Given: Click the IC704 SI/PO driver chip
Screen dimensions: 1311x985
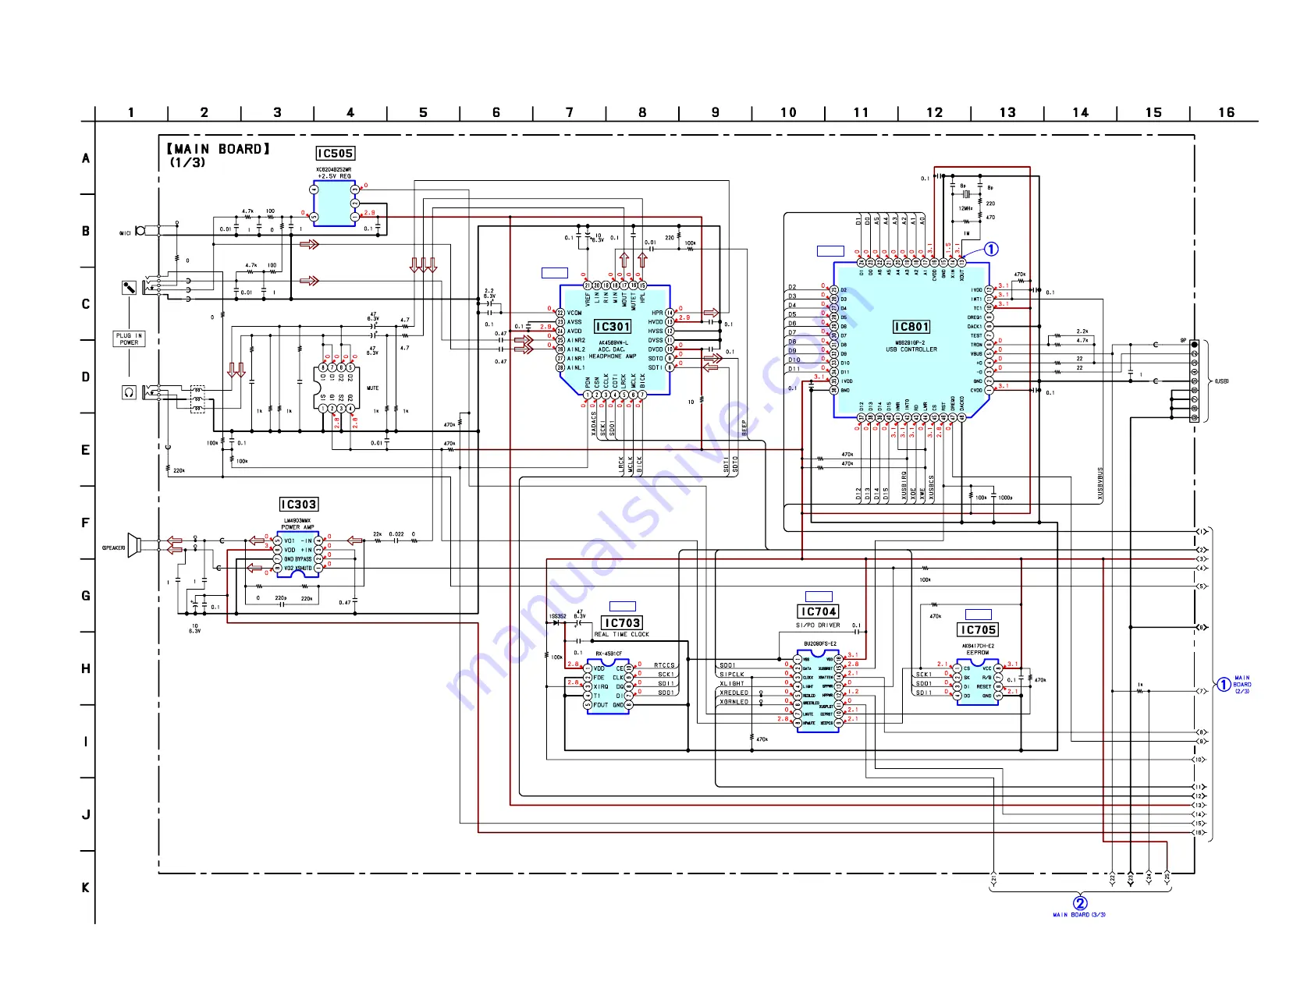Looking at the screenshot, I should click(818, 692).
